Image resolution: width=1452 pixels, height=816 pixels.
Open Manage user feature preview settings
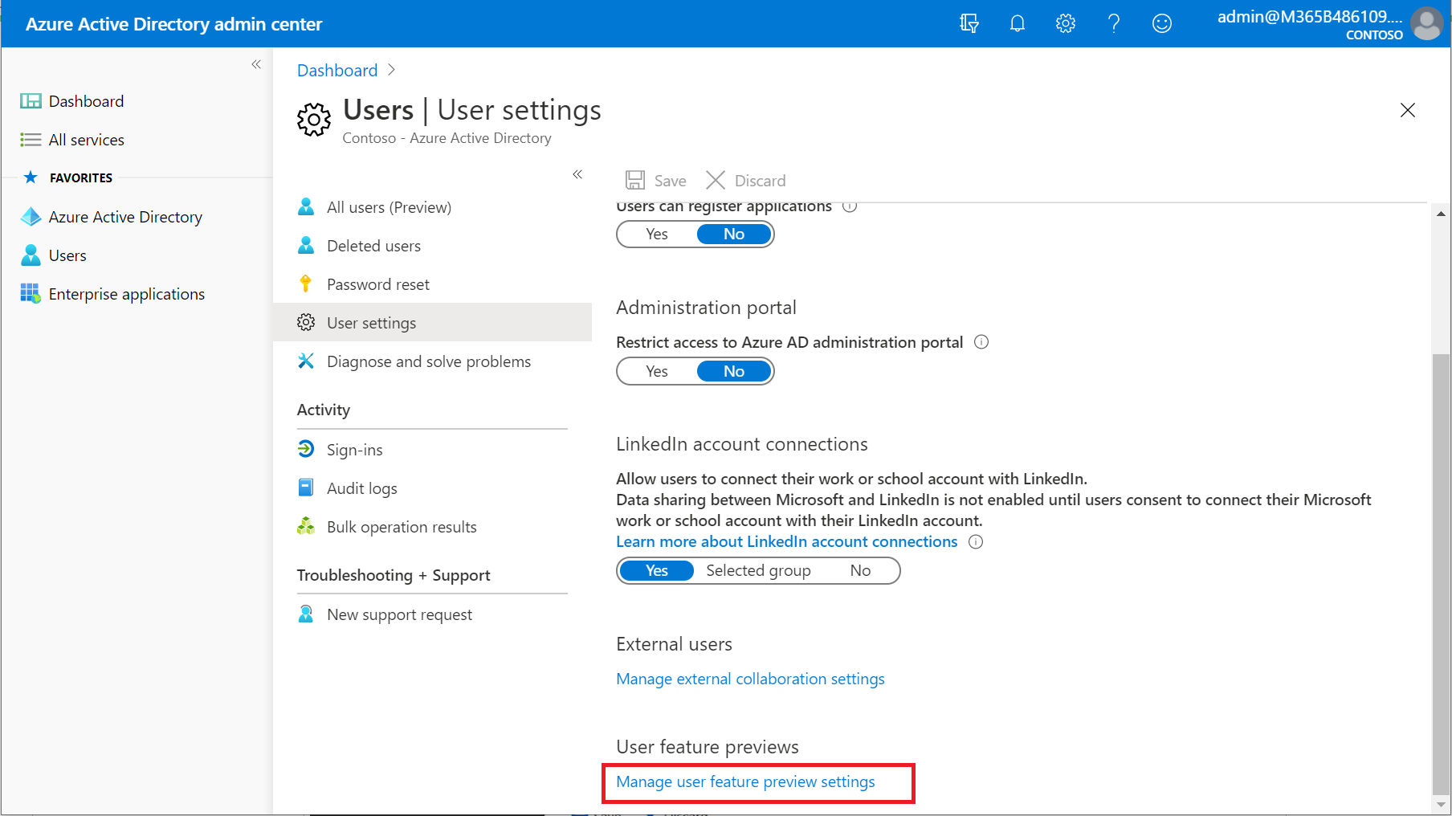(x=745, y=781)
